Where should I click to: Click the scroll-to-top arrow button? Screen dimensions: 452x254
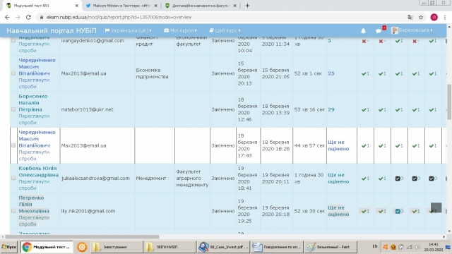tap(436, 207)
